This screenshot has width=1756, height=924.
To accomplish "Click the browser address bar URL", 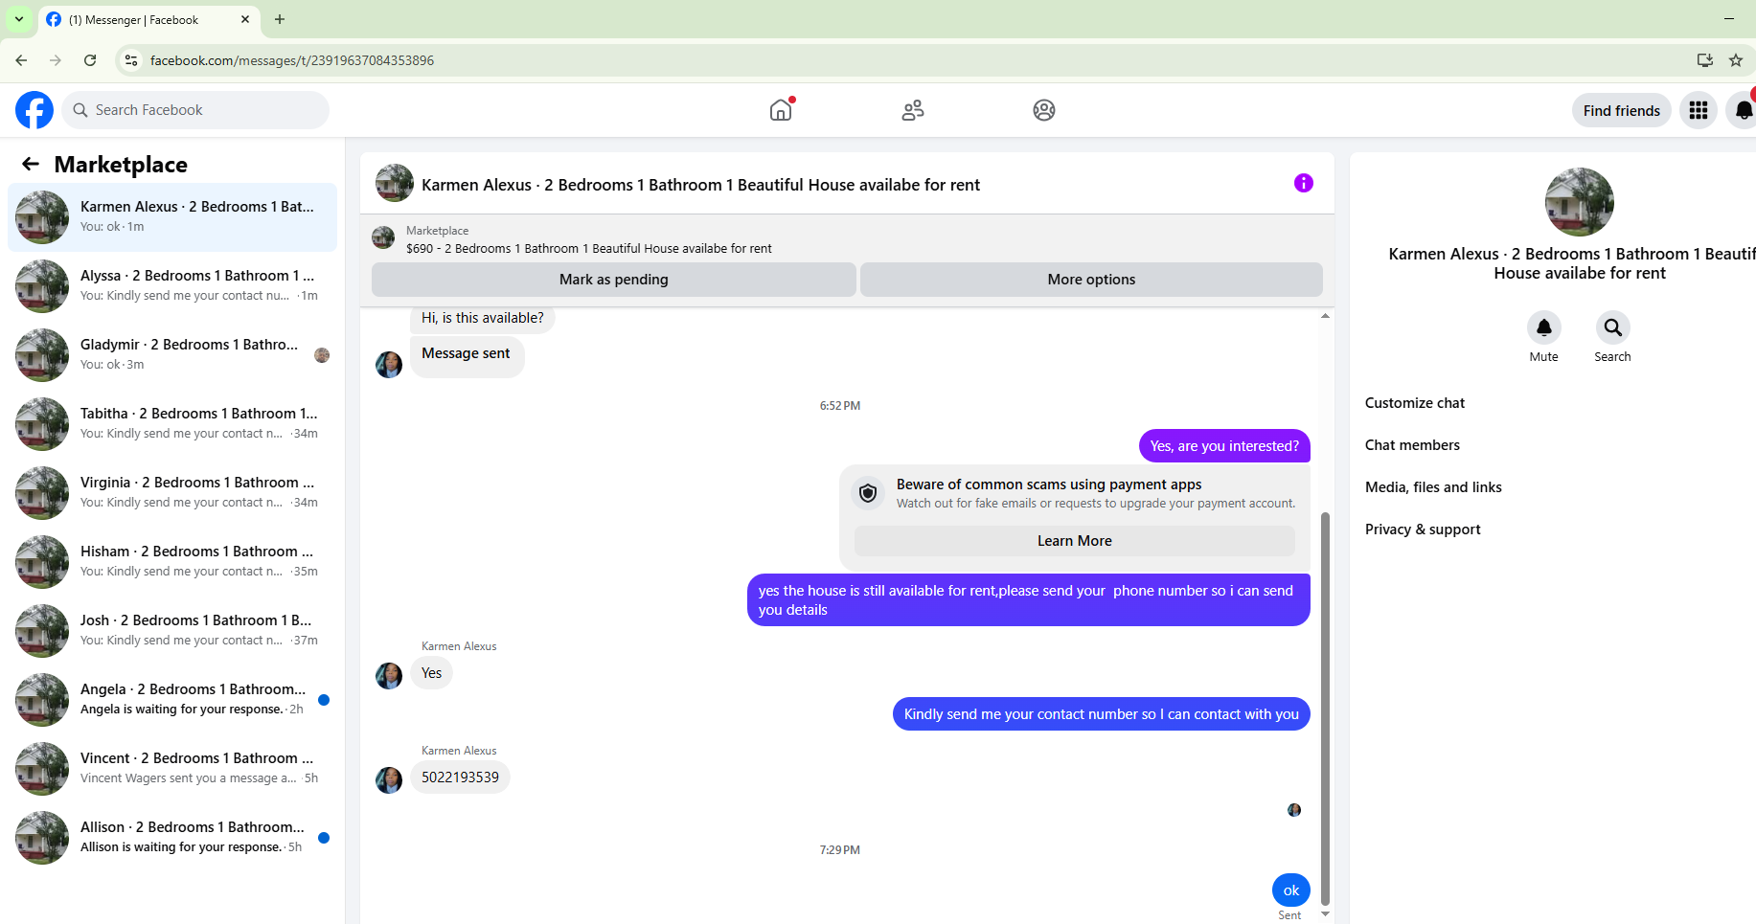I will pos(292,60).
